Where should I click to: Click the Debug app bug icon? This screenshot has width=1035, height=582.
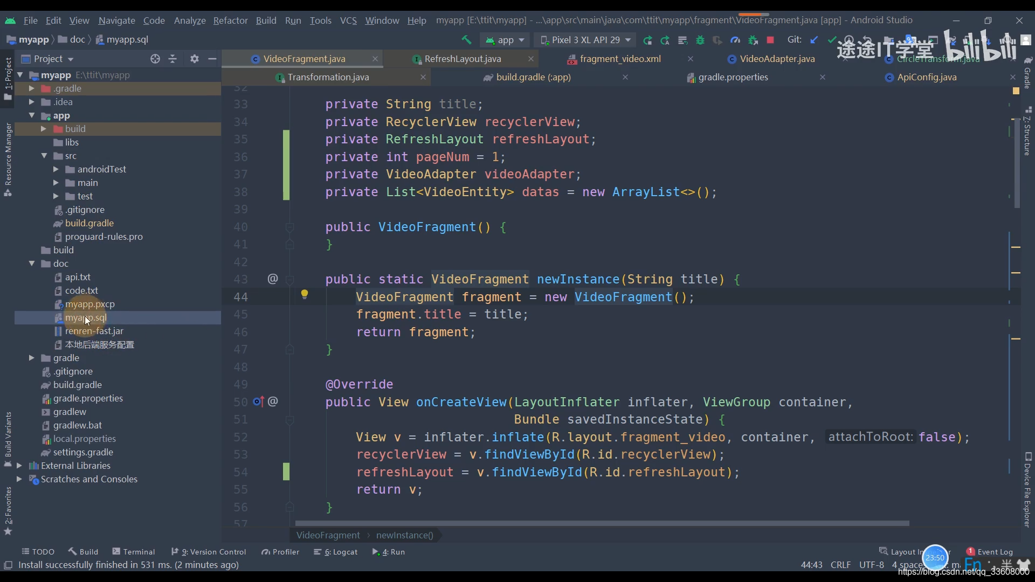700,40
